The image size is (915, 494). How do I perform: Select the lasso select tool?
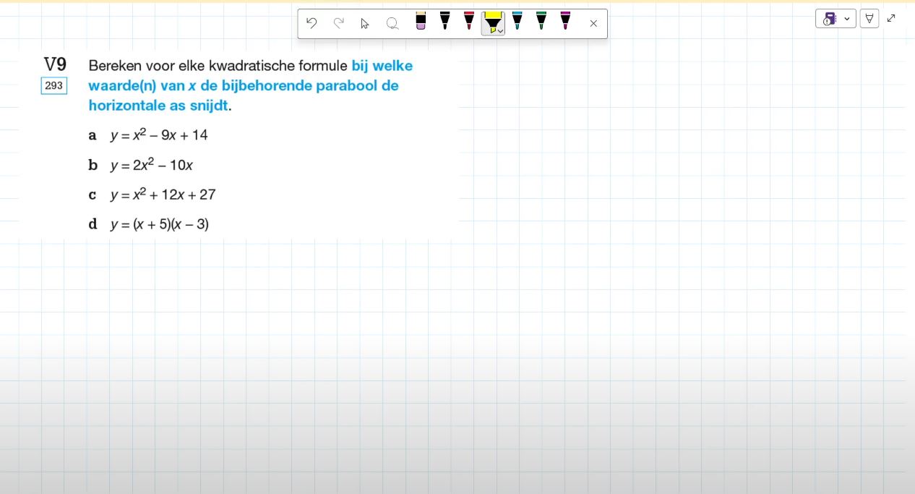392,24
